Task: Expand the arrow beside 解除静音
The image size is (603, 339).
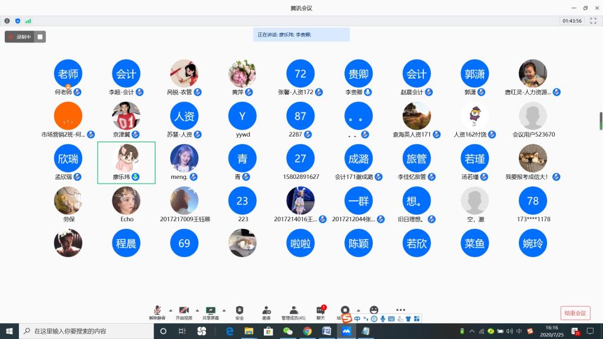Action: [171, 310]
